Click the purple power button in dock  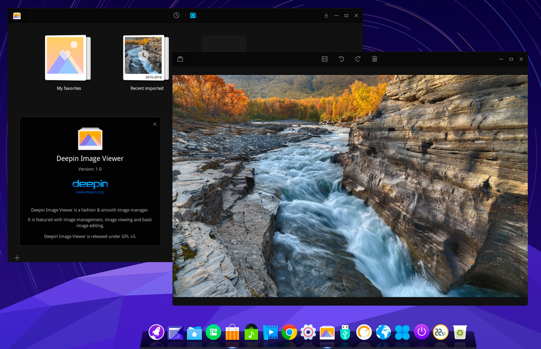point(421,333)
